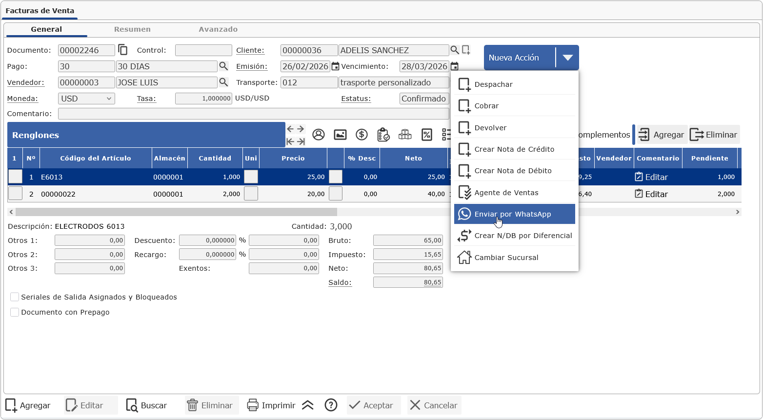The width and height of the screenshot is (763, 420).
Task: Check the Documento con Prepago checkbox
Action: coord(15,312)
